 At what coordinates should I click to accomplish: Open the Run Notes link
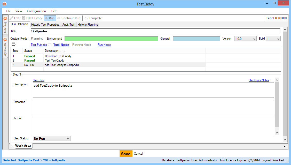point(104,45)
